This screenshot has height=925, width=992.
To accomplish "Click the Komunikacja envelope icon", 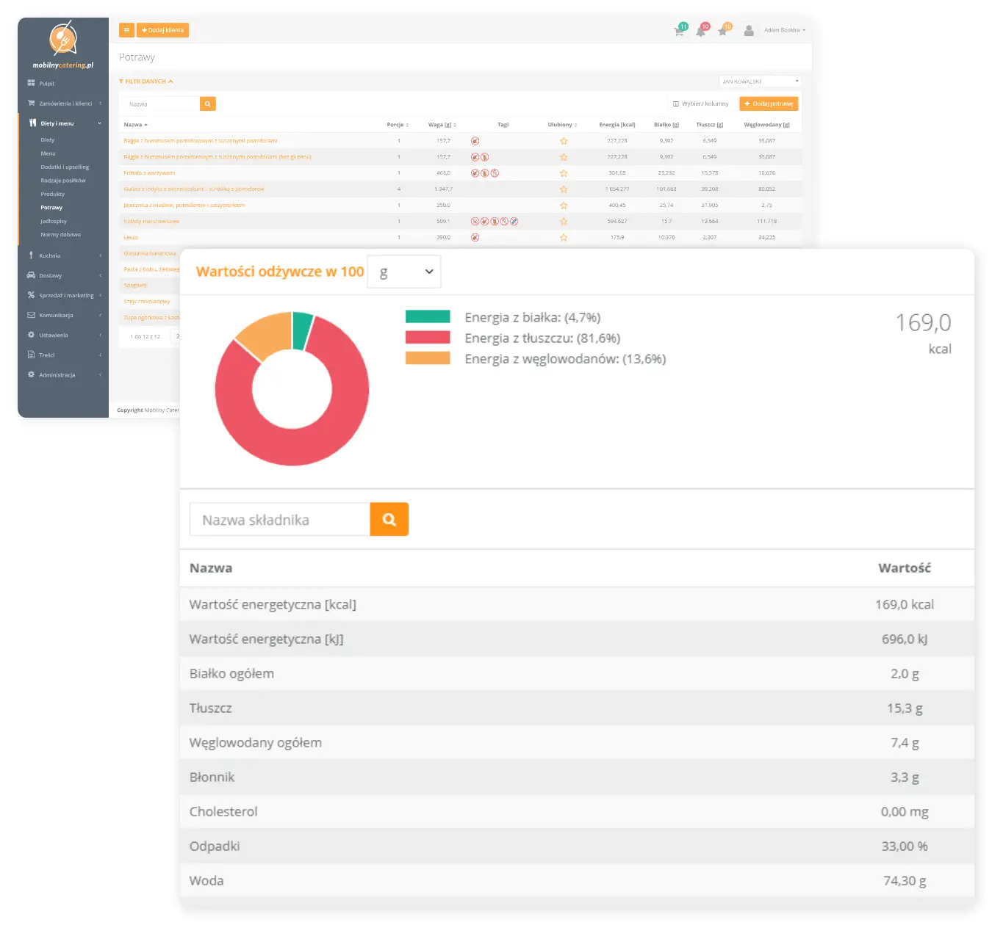I will point(31,315).
